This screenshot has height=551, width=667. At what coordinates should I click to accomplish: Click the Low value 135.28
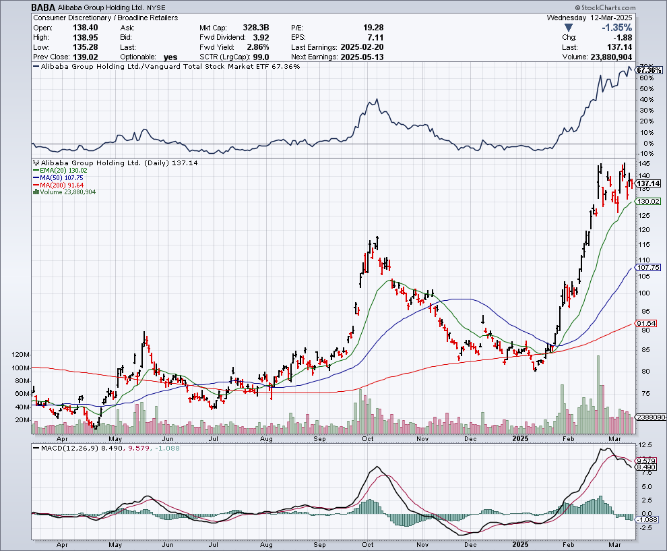pos(86,47)
